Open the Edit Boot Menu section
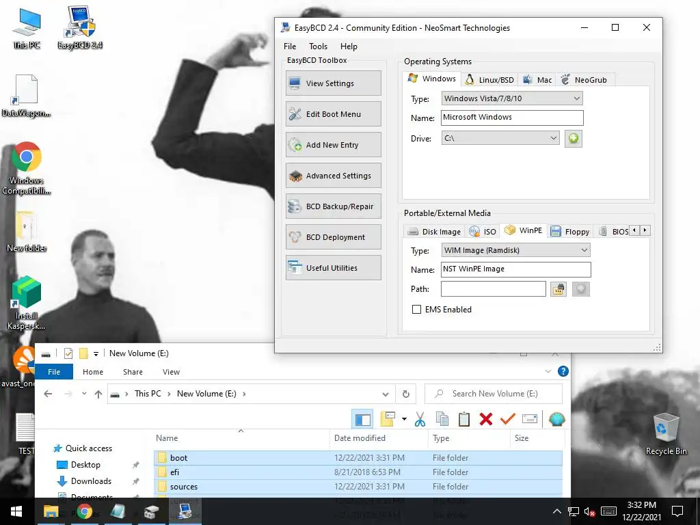700x525 pixels. tap(333, 114)
